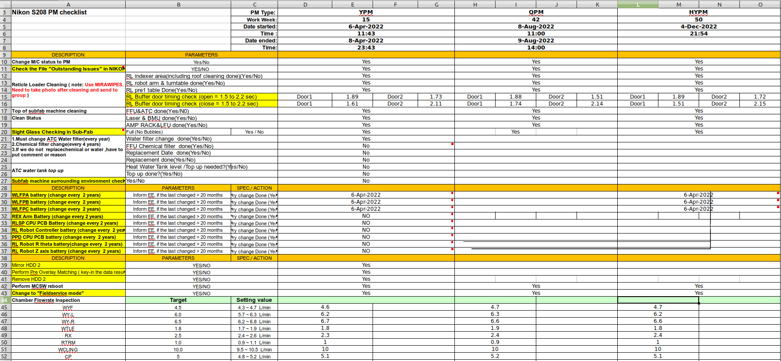781x361 pixels.
Task: Select the "Water filter change done" cell
Action: click(x=201, y=139)
